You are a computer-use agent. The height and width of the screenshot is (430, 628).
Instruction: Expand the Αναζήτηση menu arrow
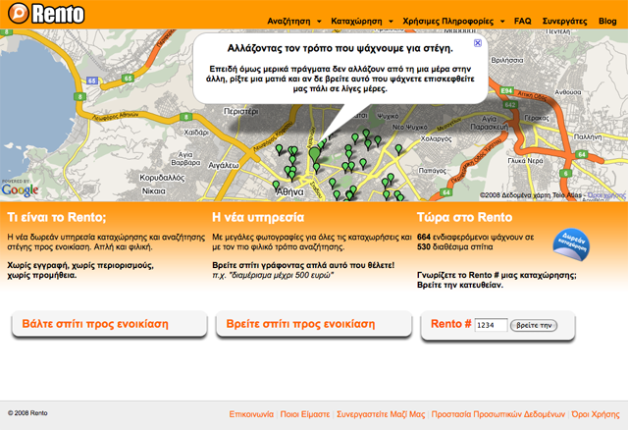(x=319, y=22)
